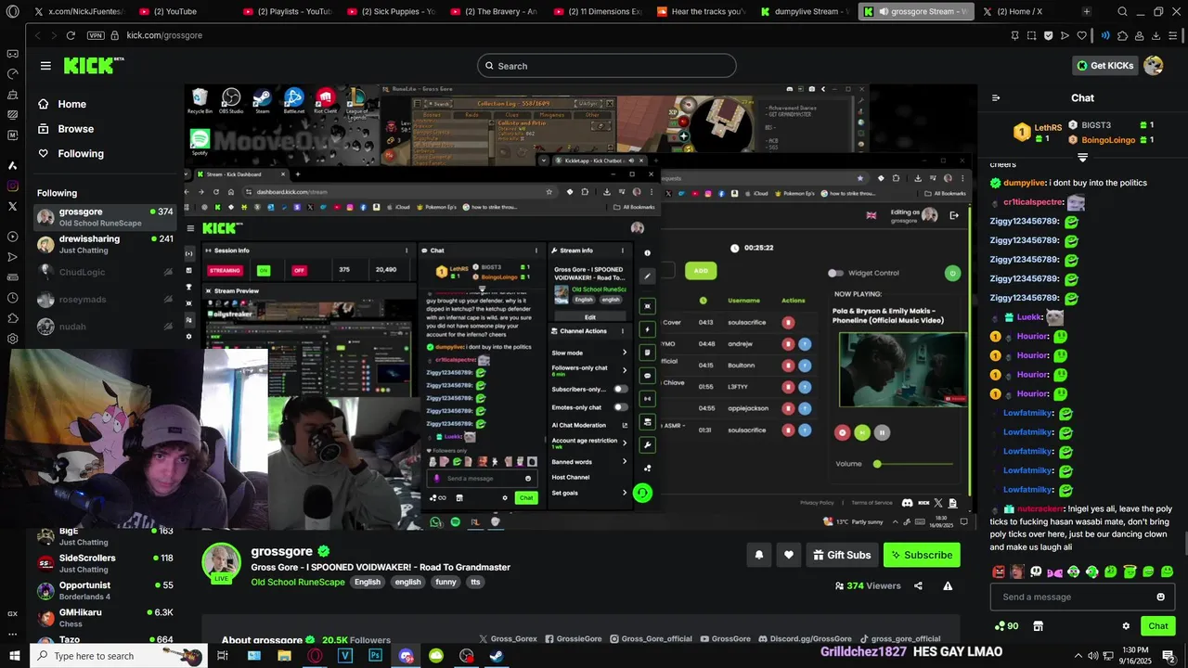Switch to the (2) YouTube tab
1188x668 pixels.
pyautogui.click(x=182, y=12)
